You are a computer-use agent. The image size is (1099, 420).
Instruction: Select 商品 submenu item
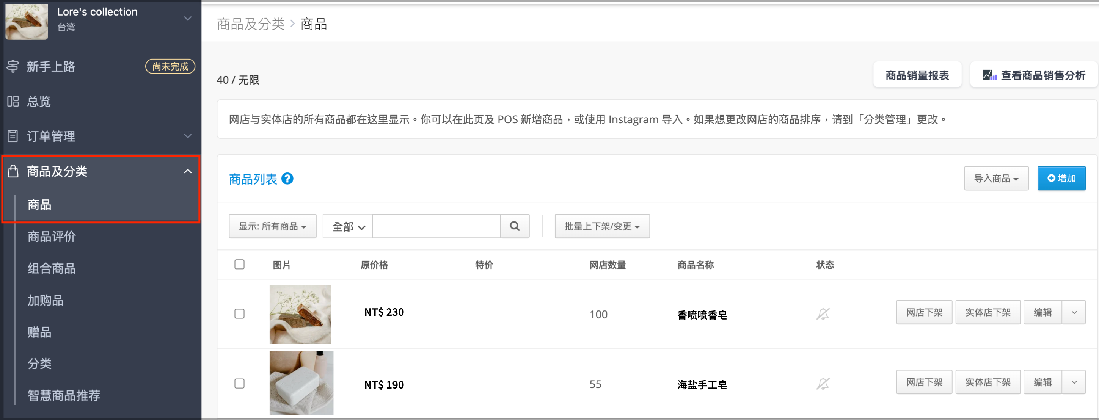pyautogui.click(x=39, y=205)
